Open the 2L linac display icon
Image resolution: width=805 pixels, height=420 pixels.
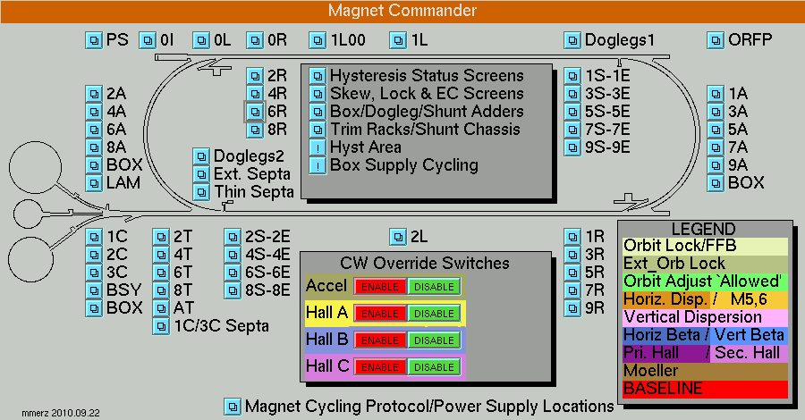[398, 237]
